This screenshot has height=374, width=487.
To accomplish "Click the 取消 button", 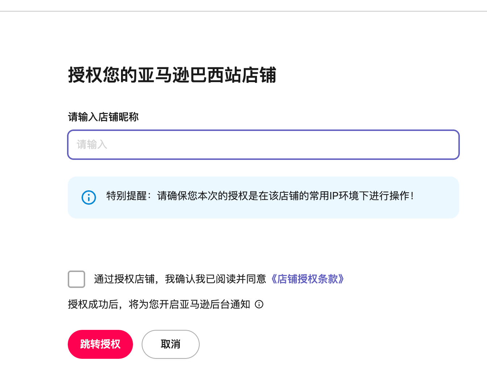I will pyautogui.click(x=170, y=344).
